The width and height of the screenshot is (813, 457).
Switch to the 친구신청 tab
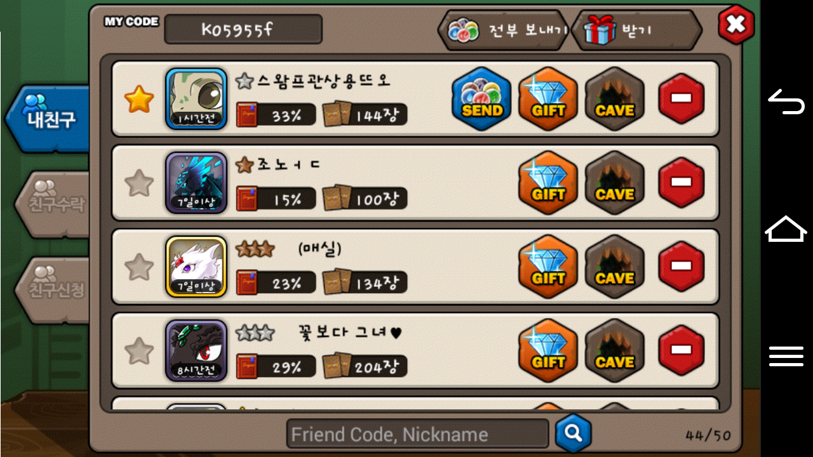point(51,289)
